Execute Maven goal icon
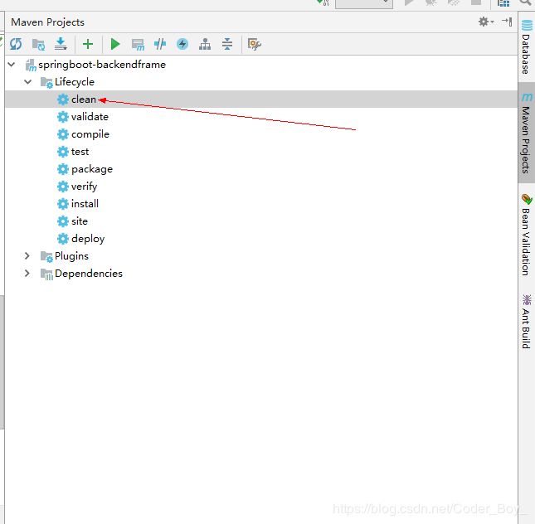The width and height of the screenshot is (535, 524). click(x=138, y=44)
